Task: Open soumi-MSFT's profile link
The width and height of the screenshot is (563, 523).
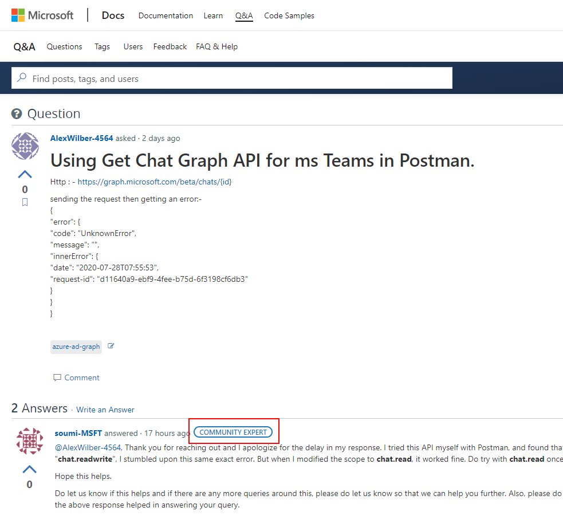Action: click(78, 433)
